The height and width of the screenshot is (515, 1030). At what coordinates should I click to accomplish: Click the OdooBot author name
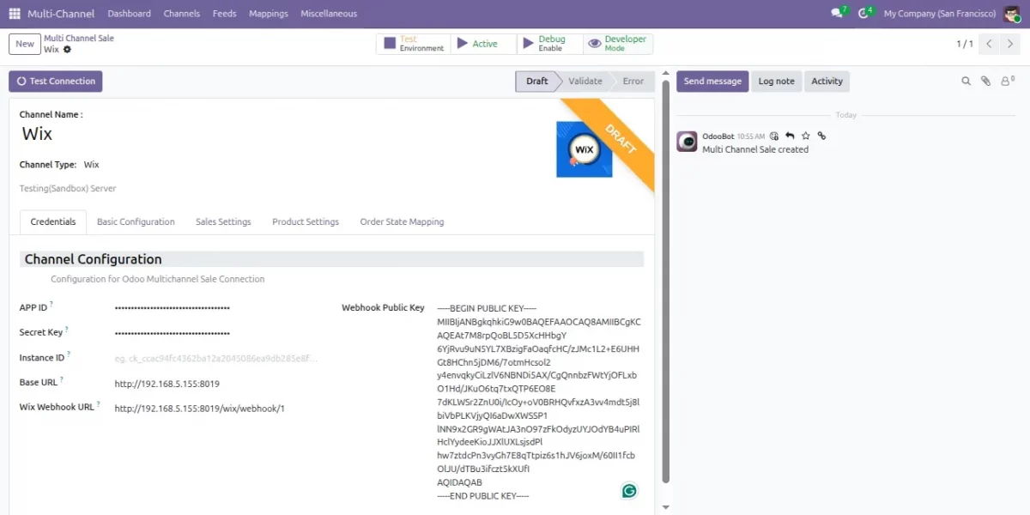click(718, 136)
